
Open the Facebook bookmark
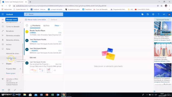[38, 9]
